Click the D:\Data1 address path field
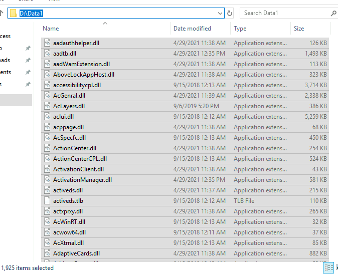This screenshot has width=338, height=274. [116, 13]
